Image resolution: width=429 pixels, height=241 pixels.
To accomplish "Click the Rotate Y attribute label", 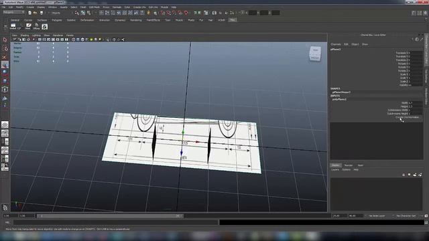I will [404, 67].
